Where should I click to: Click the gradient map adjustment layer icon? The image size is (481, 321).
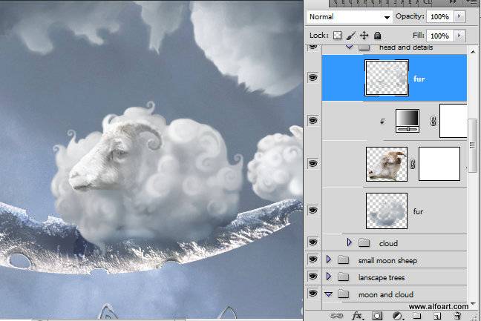408,121
